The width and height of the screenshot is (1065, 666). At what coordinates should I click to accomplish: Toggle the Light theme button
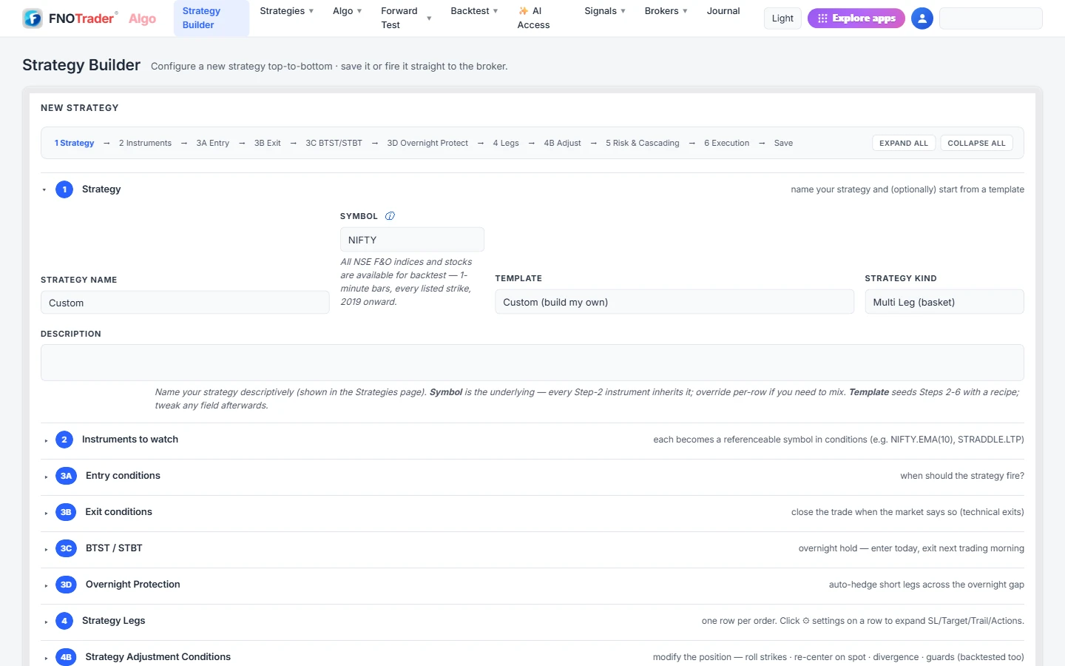tap(782, 18)
